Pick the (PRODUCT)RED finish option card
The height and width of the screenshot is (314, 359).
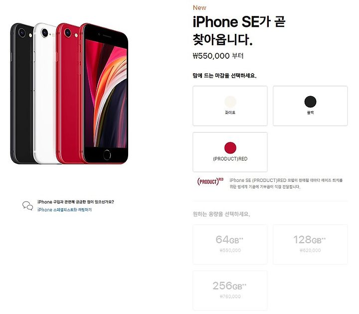click(x=230, y=152)
